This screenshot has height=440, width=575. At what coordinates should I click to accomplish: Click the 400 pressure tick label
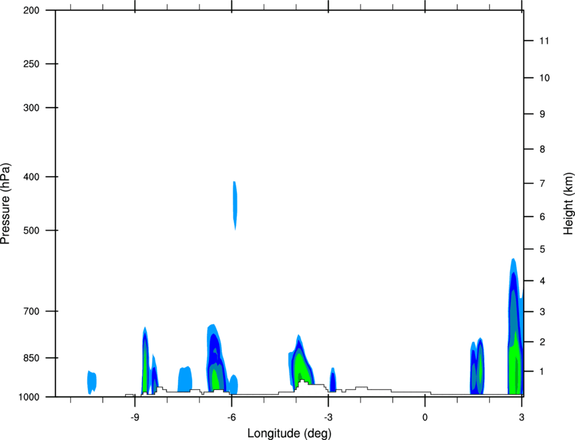31,177
